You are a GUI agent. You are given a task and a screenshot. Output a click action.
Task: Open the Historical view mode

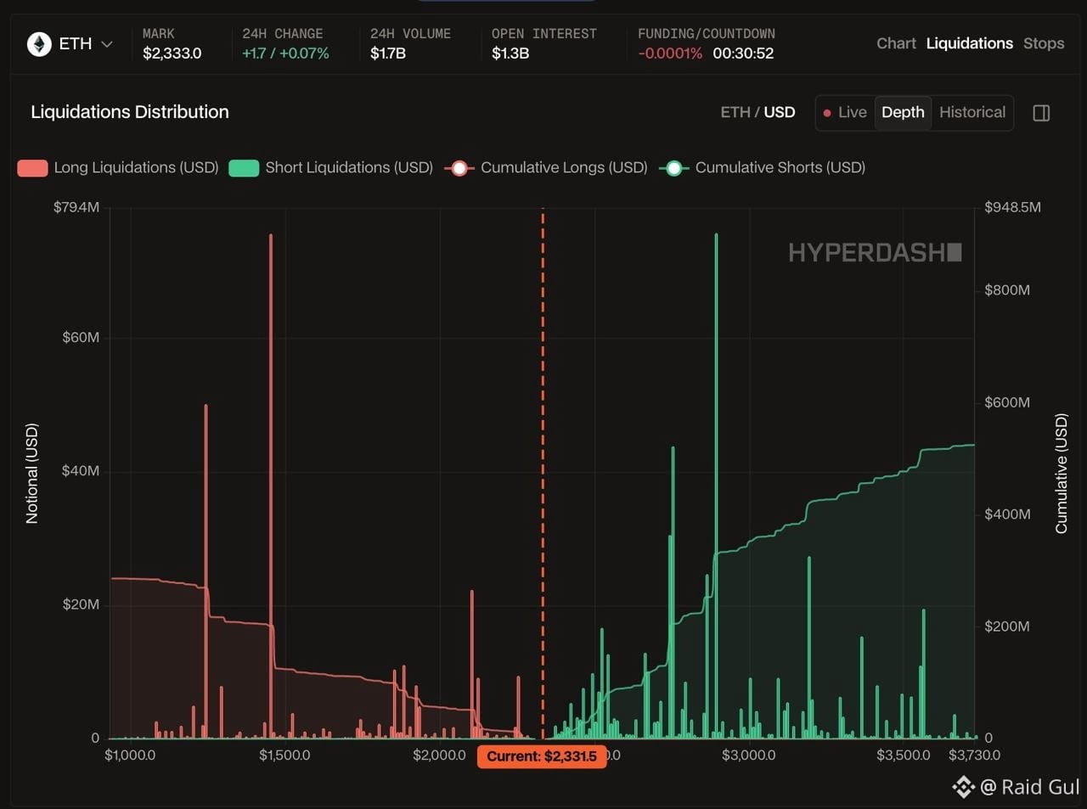972,113
